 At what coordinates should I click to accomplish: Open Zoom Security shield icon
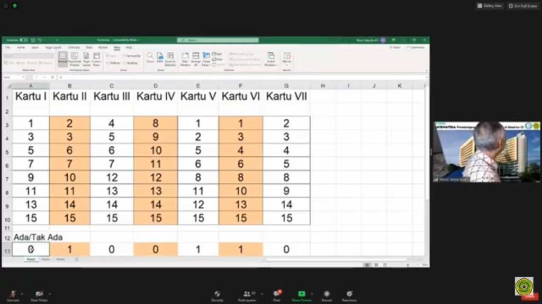pyautogui.click(x=217, y=296)
